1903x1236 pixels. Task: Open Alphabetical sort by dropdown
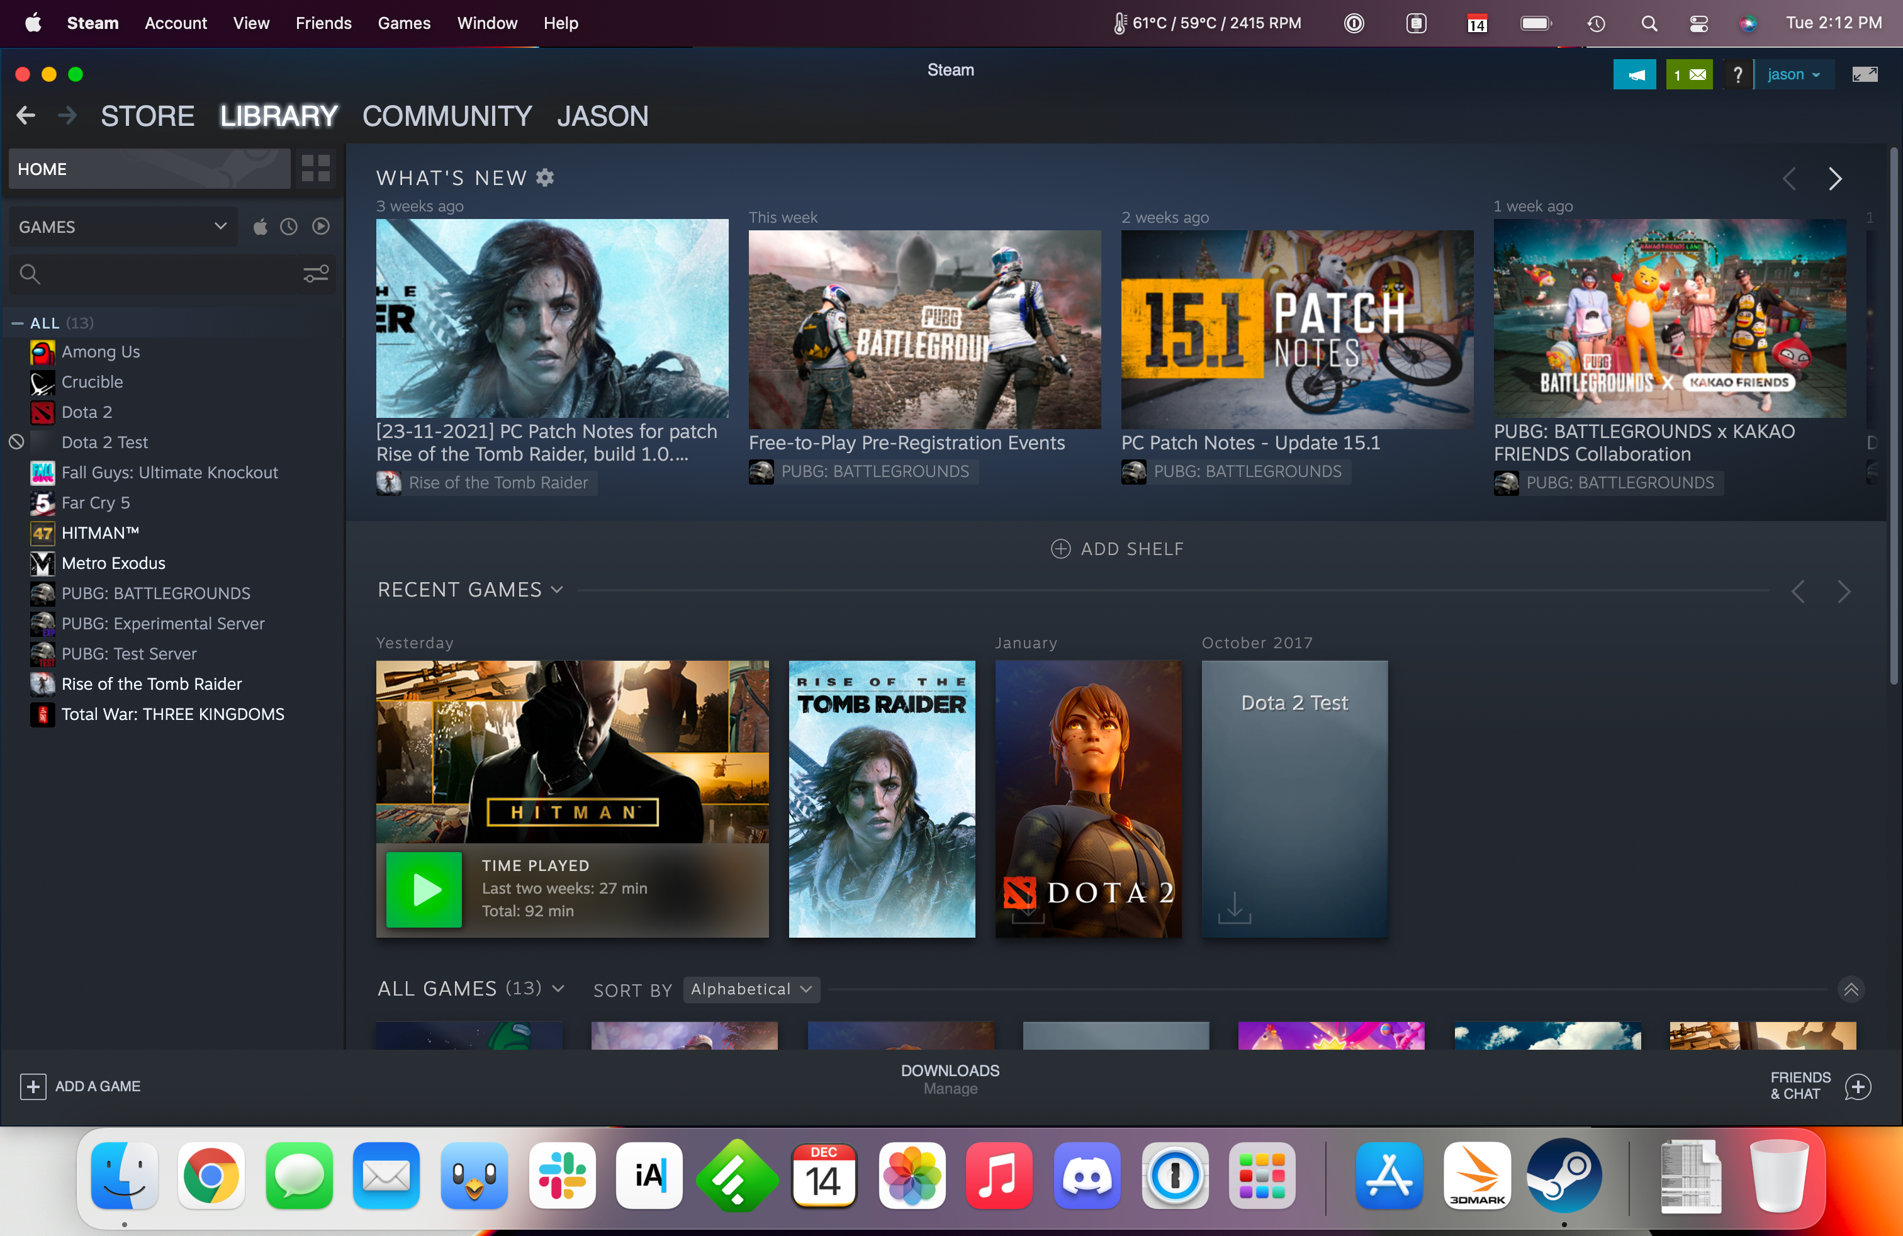click(x=751, y=989)
